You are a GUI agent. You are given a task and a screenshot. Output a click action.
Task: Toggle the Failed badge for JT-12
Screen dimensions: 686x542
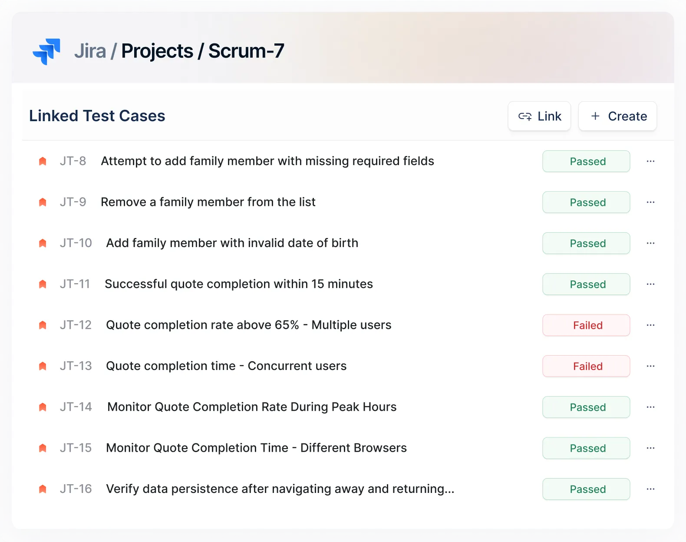(586, 325)
